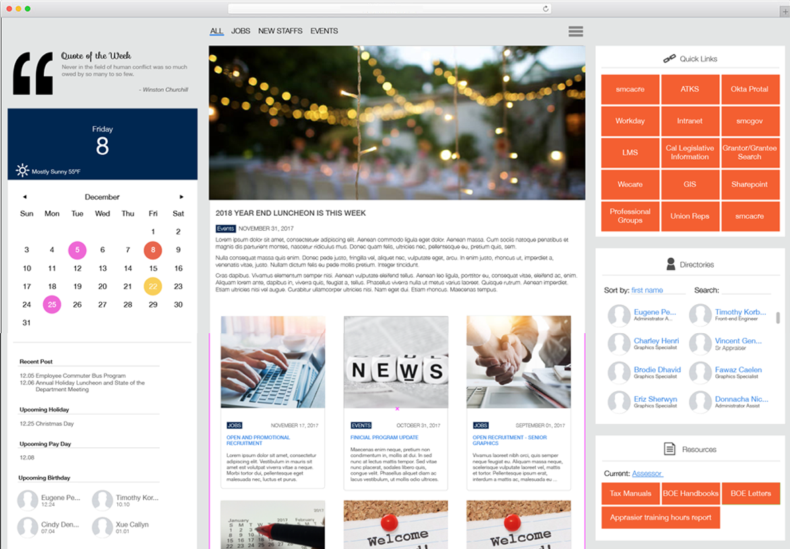Click the BOE Letters resource button

point(751,494)
